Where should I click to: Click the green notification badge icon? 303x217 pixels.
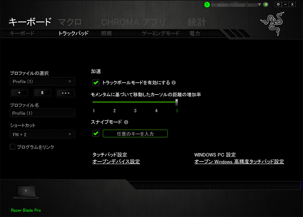[207, 5]
